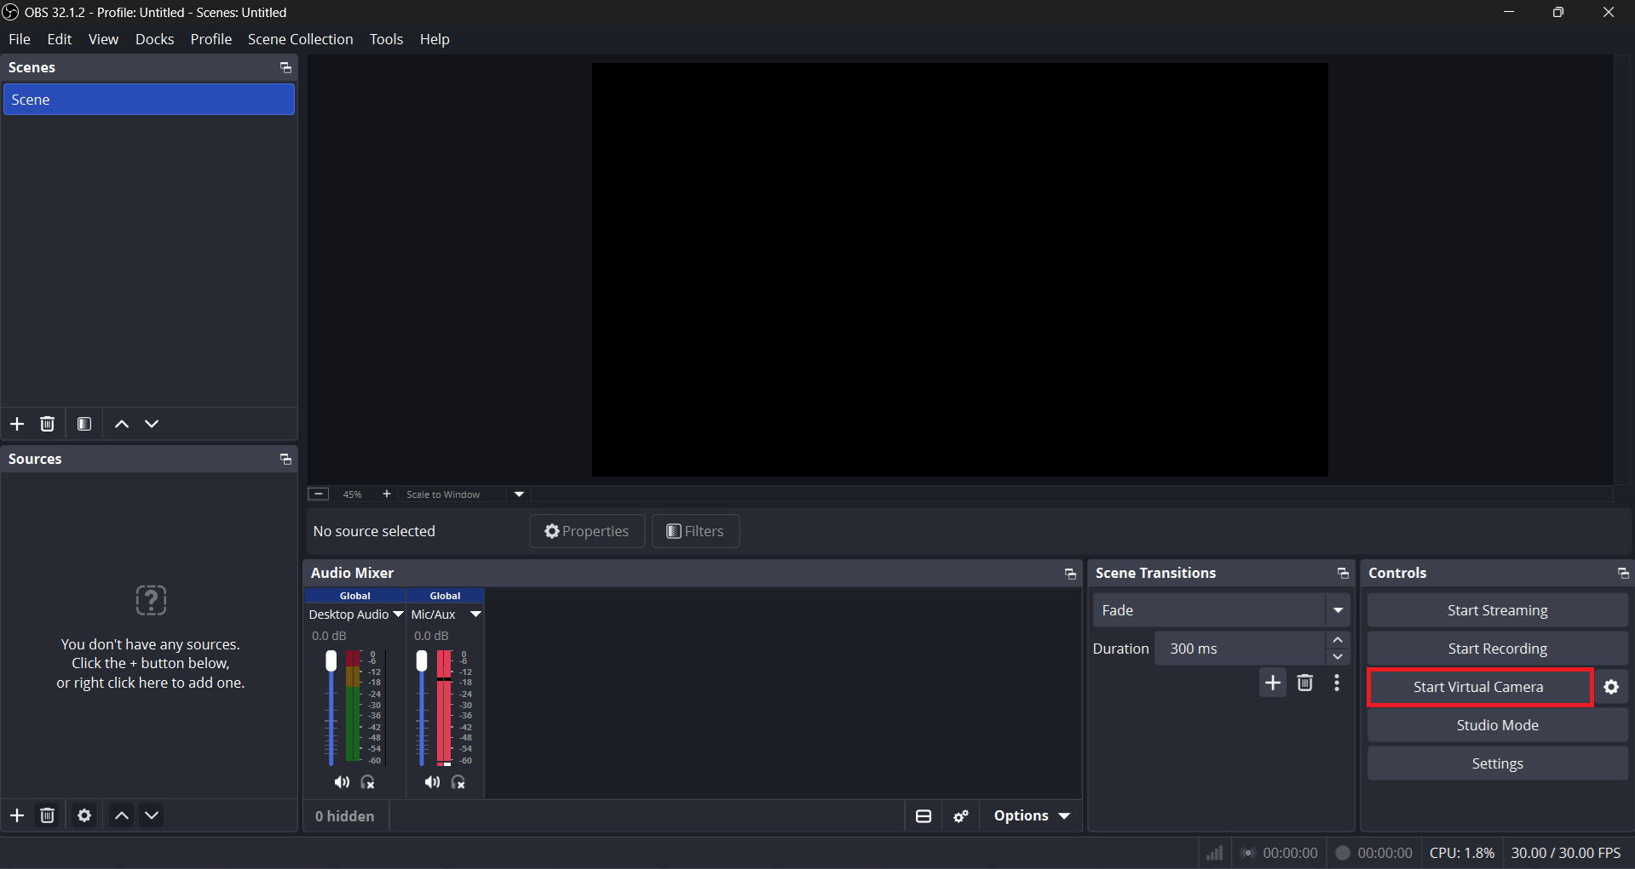Show hidden audio sources via 0 hidden
Image resolution: width=1635 pixels, height=869 pixels.
pyautogui.click(x=345, y=816)
